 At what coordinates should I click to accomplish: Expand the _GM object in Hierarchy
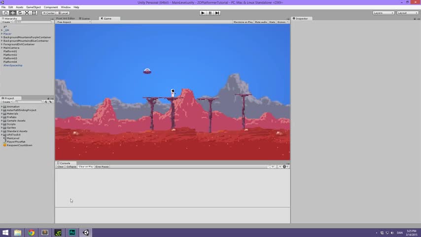2,31
